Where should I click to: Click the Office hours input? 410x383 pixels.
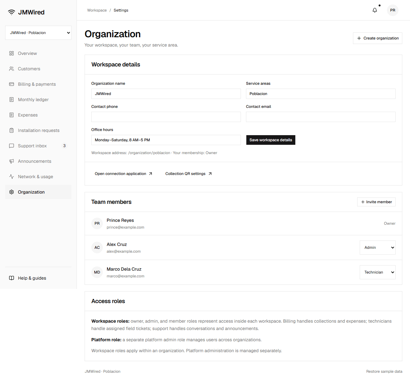[166, 140]
